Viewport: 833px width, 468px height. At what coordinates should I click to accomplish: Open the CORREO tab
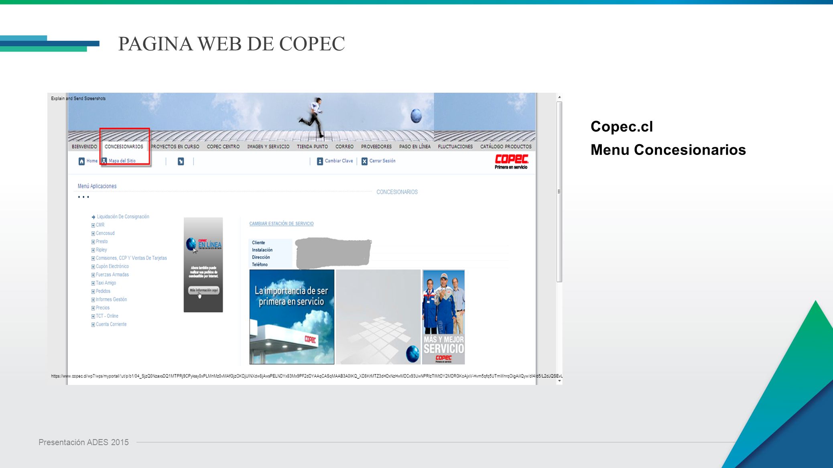(x=344, y=147)
